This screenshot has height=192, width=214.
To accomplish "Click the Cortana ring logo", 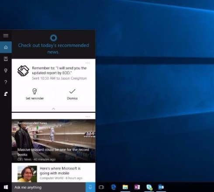I will (x=53, y=38).
